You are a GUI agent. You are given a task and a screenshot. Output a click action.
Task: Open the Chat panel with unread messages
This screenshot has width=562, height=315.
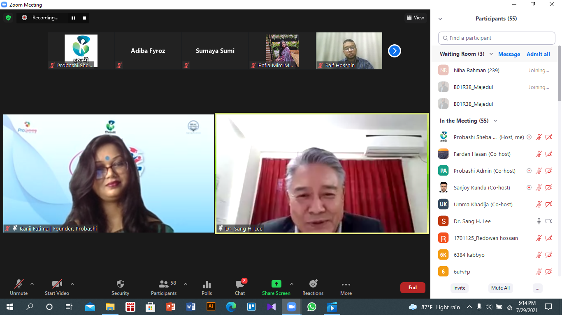point(240,287)
